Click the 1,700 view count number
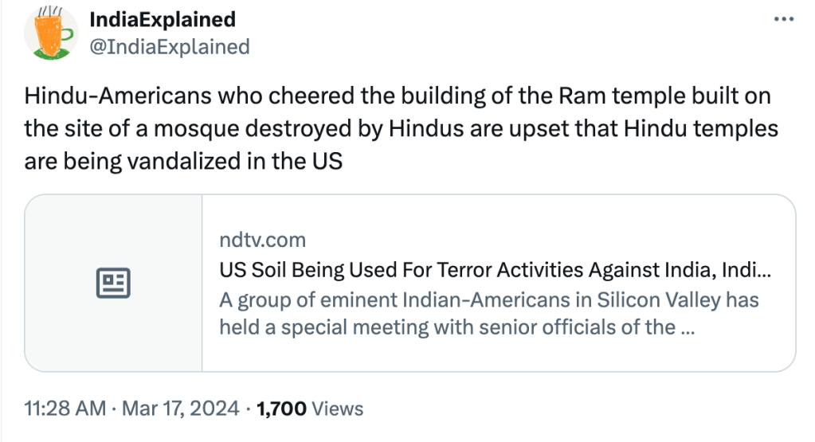Screen dimensions: 815x442 [x=281, y=409]
